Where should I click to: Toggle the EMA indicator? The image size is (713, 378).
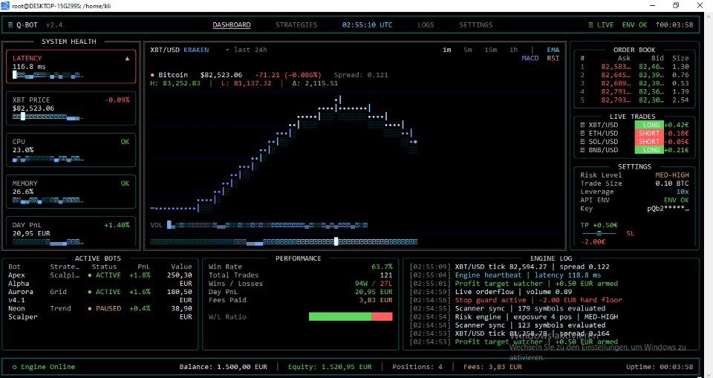(553, 50)
